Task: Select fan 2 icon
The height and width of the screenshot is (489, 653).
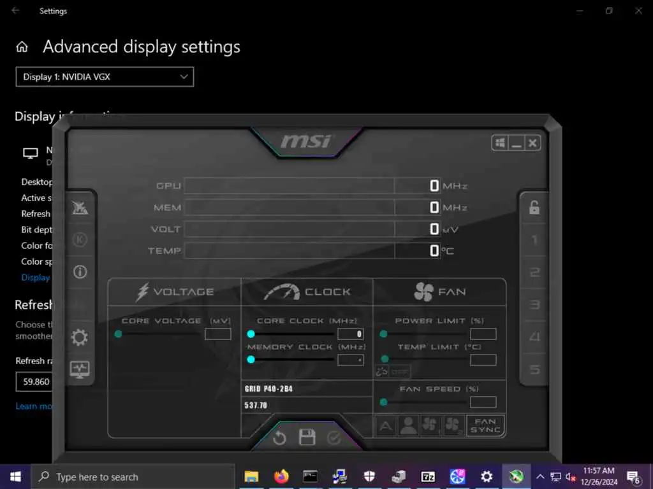Action: coord(453,426)
